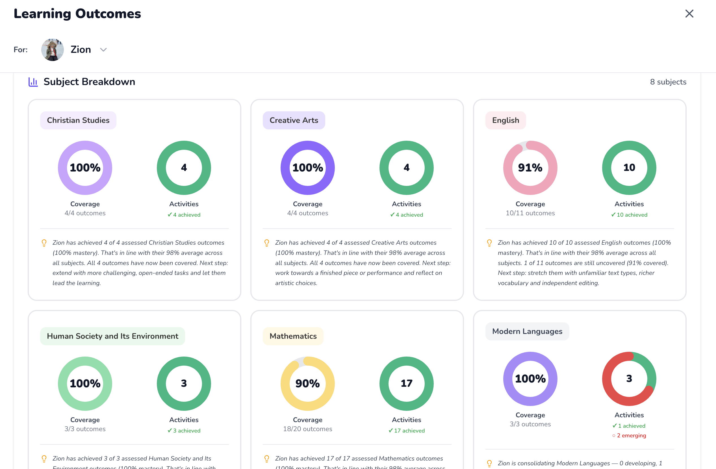
Task: Click '17 achieved' under Mathematics
Action: [406, 431]
